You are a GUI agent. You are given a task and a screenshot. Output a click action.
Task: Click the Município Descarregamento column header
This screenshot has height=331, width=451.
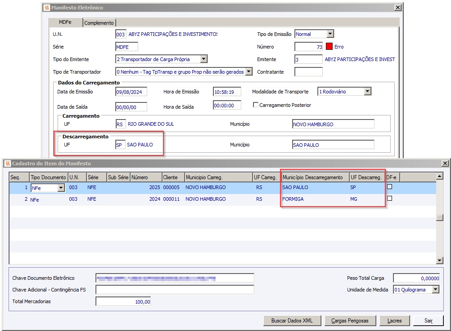pos(315,177)
